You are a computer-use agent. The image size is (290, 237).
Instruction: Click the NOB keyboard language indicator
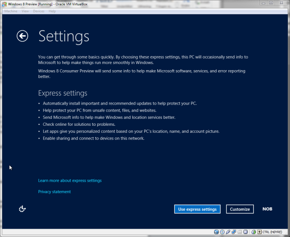pos(267,209)
